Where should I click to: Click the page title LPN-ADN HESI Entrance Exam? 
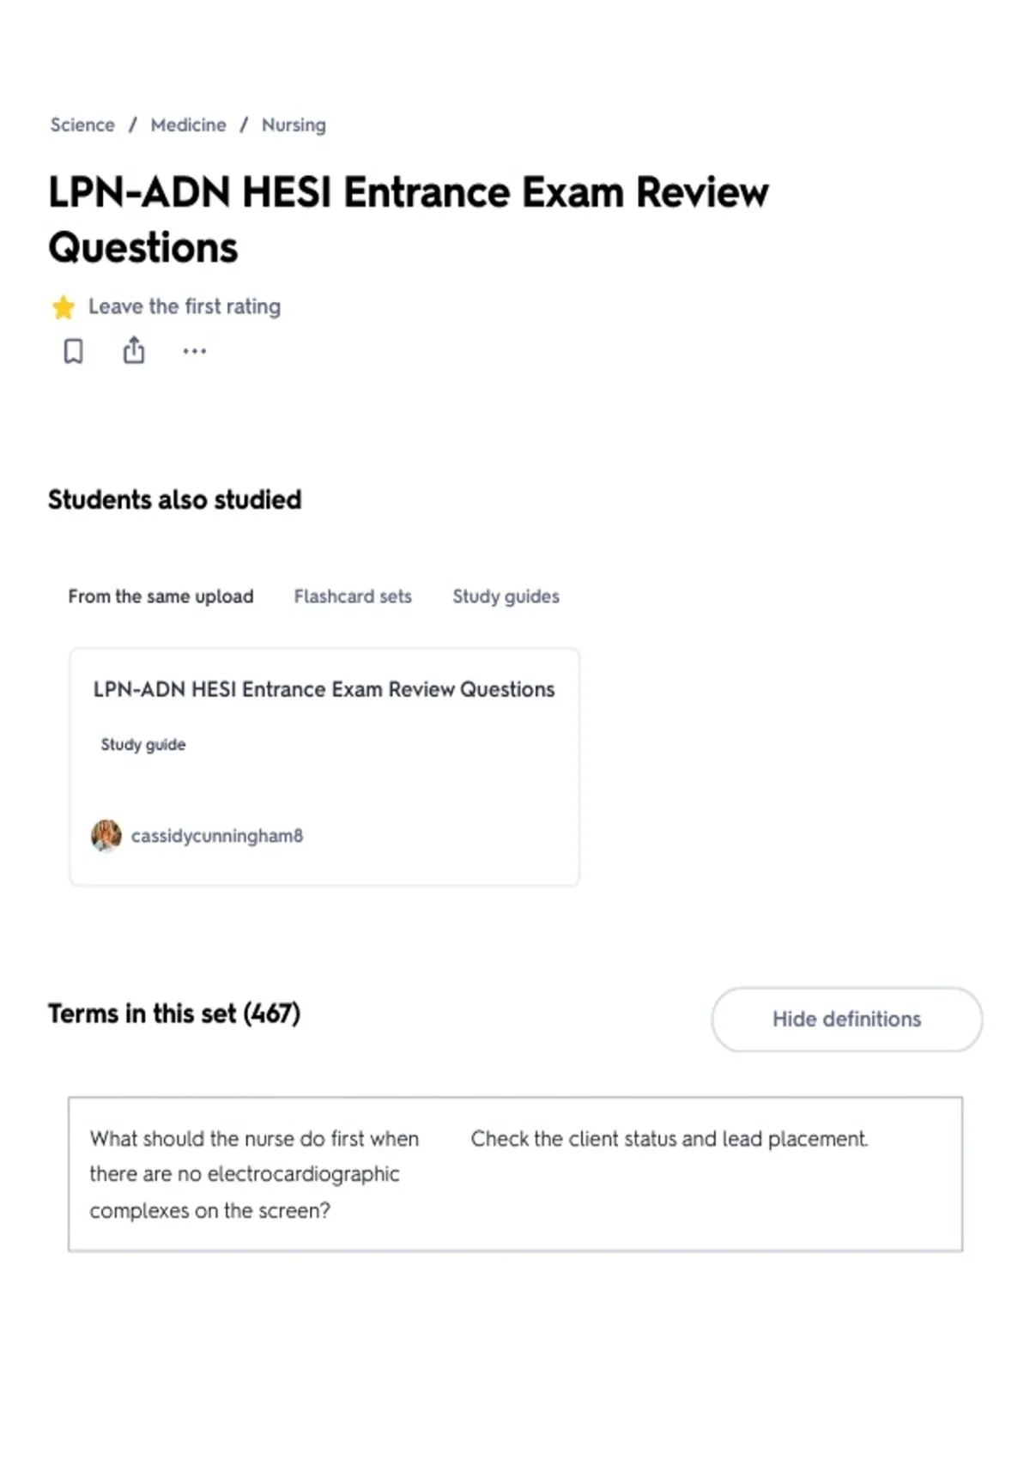pos(409,219)
